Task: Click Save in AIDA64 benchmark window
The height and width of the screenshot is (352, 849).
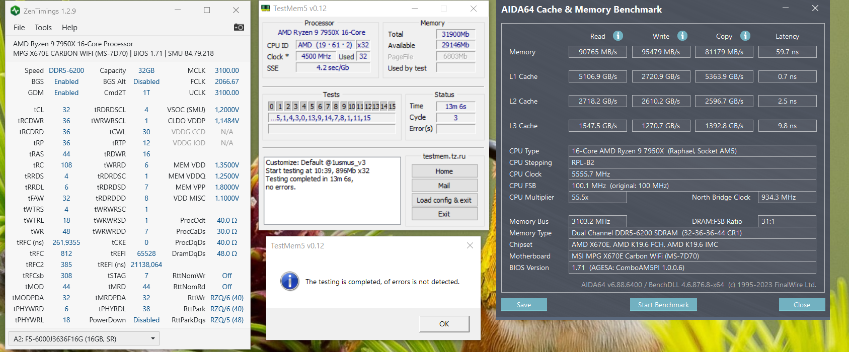Action: pyautogui.click(x=524, y=305)
